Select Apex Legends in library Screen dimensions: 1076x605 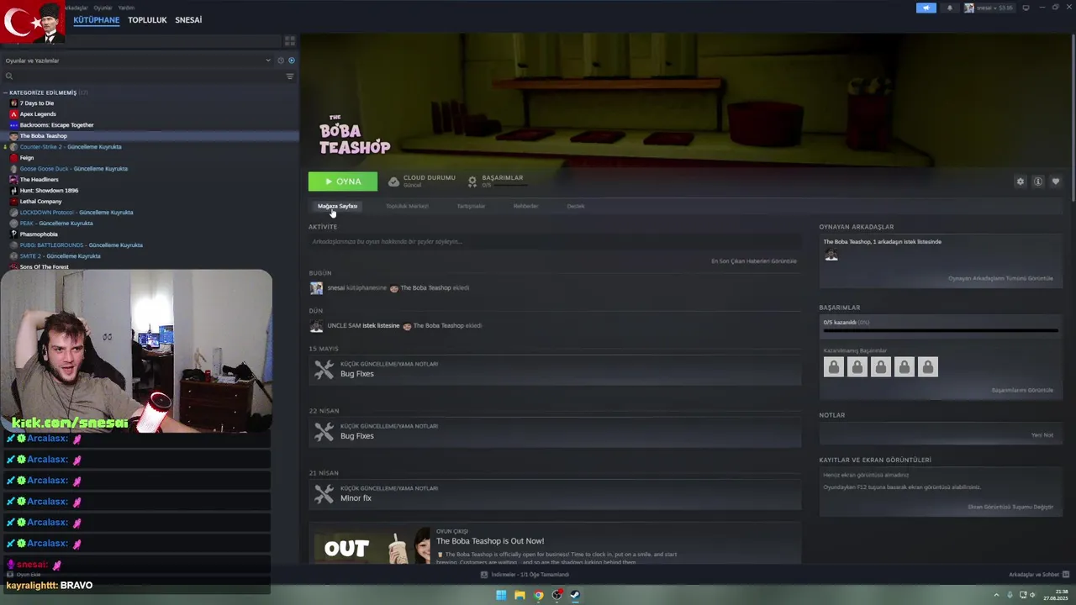point(38,114)
